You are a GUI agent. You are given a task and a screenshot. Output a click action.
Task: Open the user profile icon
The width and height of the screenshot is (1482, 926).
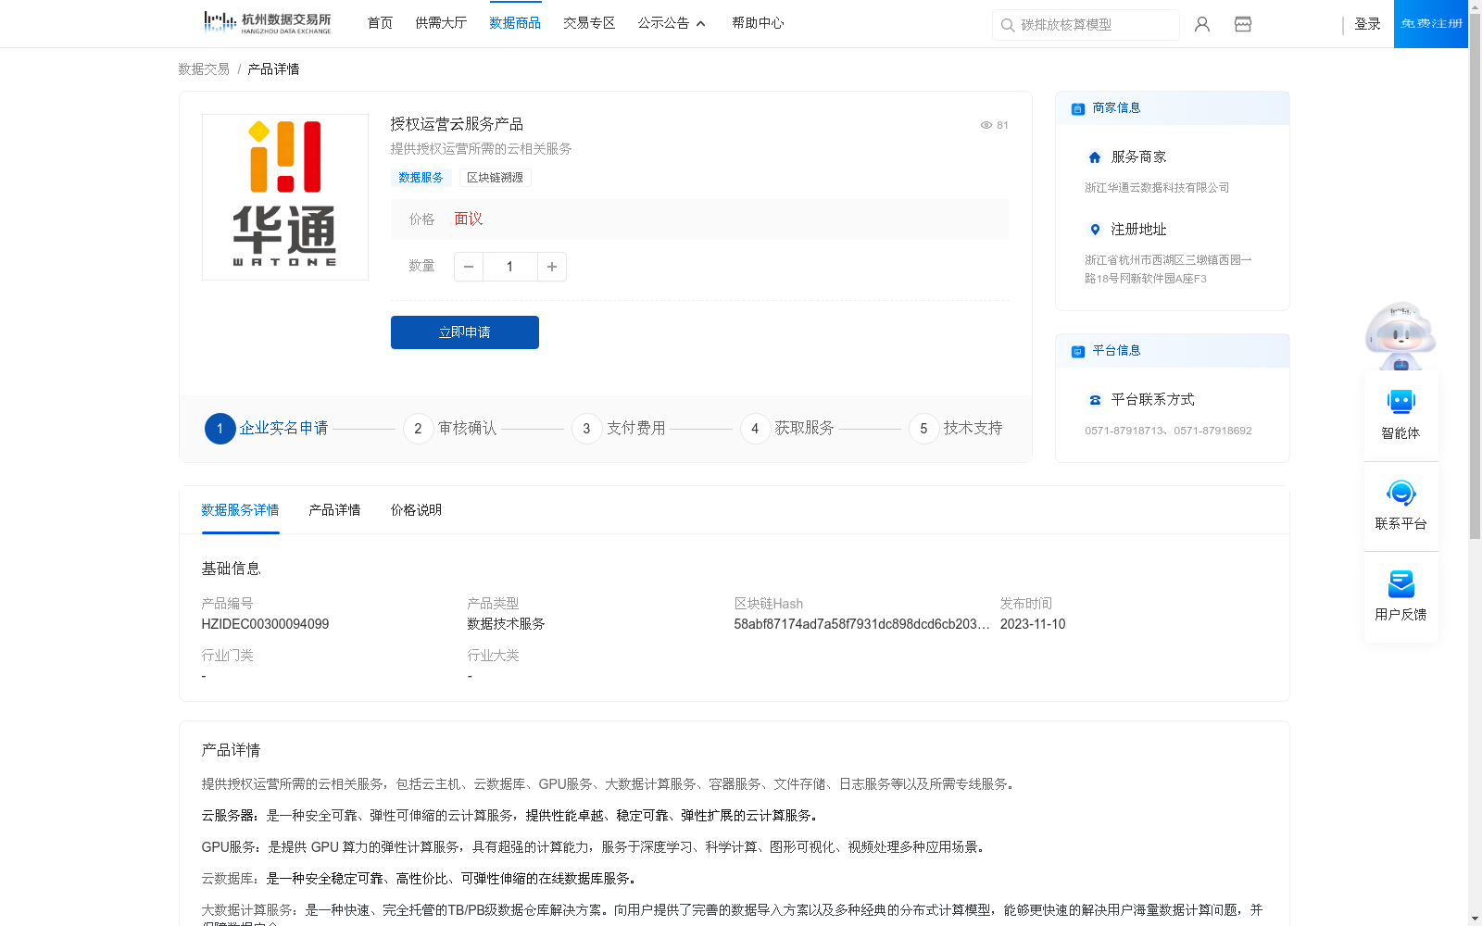(x=1202, y=24)
